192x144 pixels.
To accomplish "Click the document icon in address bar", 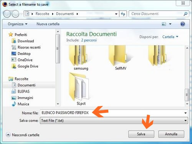I will (27, 14).
